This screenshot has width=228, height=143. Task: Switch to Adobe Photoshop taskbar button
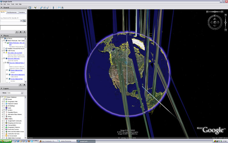(x=67, y=141)
